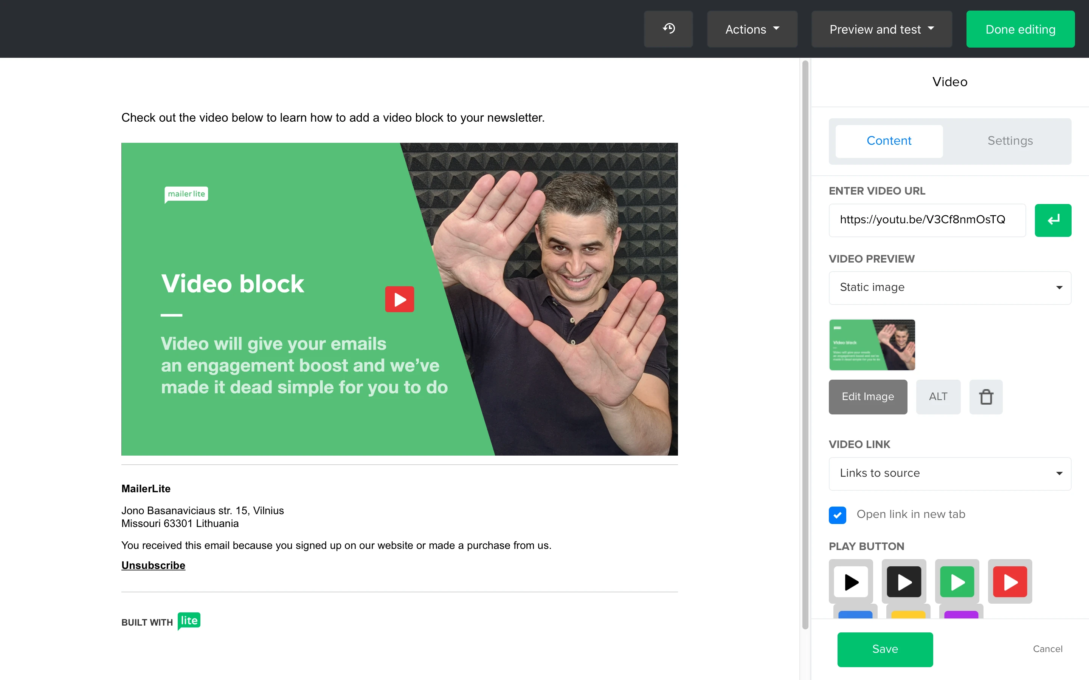Expand the Links to source dropdown
The height and width of the screenshot is (680, 1089).
[949, 473]
